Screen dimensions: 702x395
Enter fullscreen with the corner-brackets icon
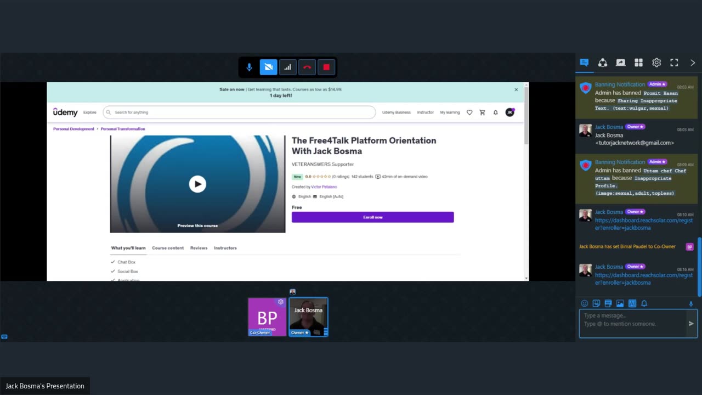click(x=675, y=63)
